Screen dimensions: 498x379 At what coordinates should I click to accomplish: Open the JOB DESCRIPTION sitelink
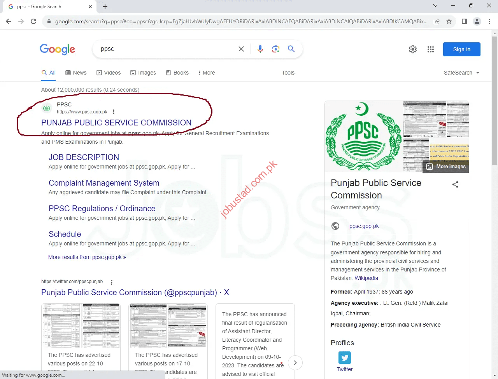[84, 157]
